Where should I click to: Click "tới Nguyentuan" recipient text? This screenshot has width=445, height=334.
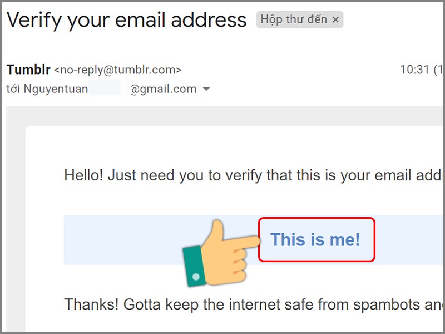[x=47, y=89]
